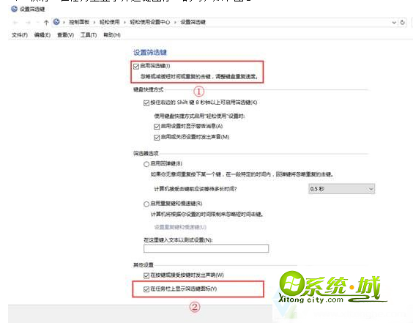This screenshot has height=323, width=413.
Task: Open the 编辑(E) menu
Action: point(42,35)
